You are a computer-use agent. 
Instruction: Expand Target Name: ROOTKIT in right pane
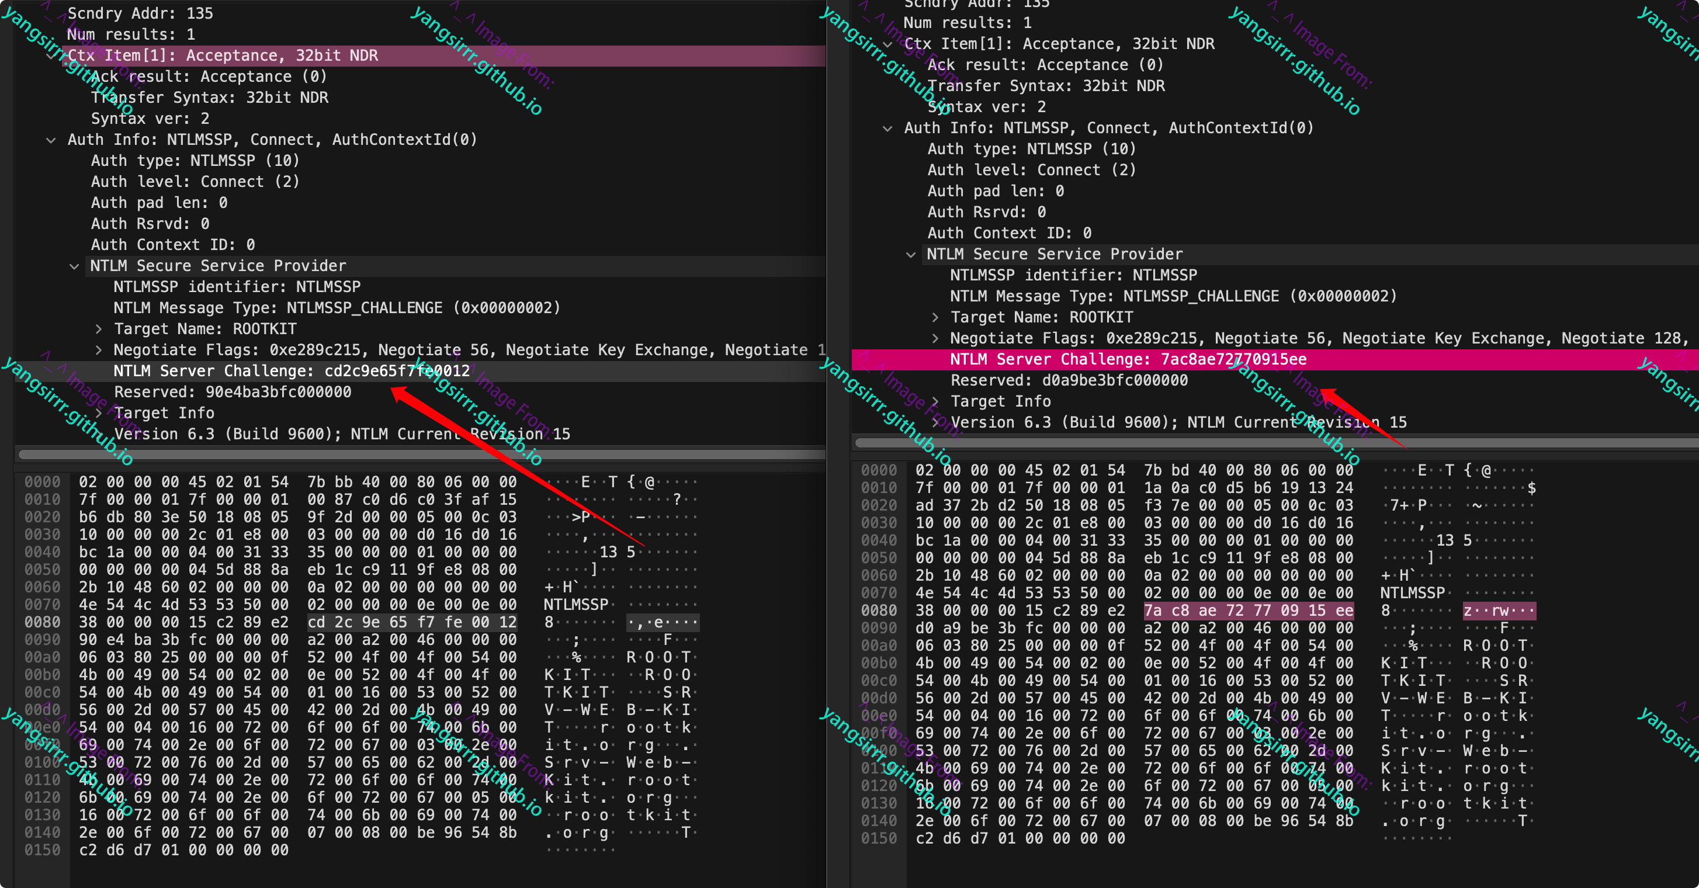(x=935, y=317)
